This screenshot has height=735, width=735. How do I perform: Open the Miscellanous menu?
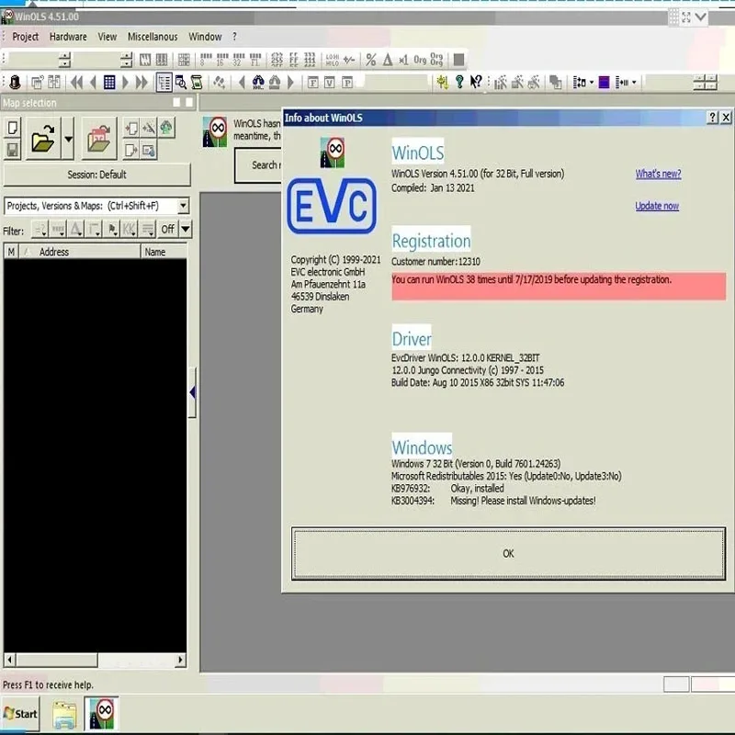pos(153,37)
